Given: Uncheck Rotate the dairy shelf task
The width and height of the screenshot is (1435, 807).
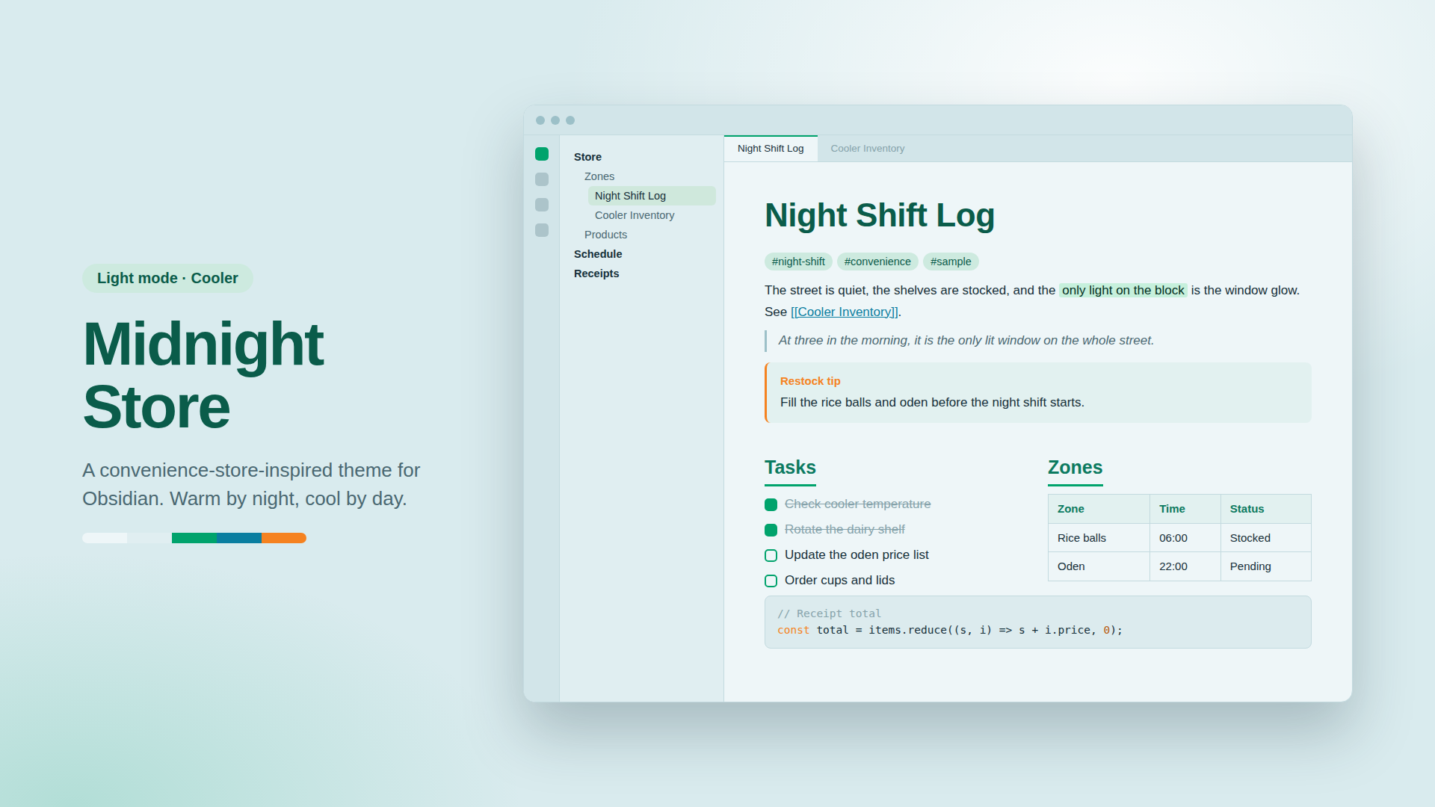Looking at the screenshot, I should 771,531.
